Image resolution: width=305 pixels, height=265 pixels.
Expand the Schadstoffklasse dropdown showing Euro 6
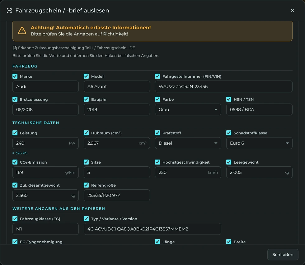click(259, 143)
